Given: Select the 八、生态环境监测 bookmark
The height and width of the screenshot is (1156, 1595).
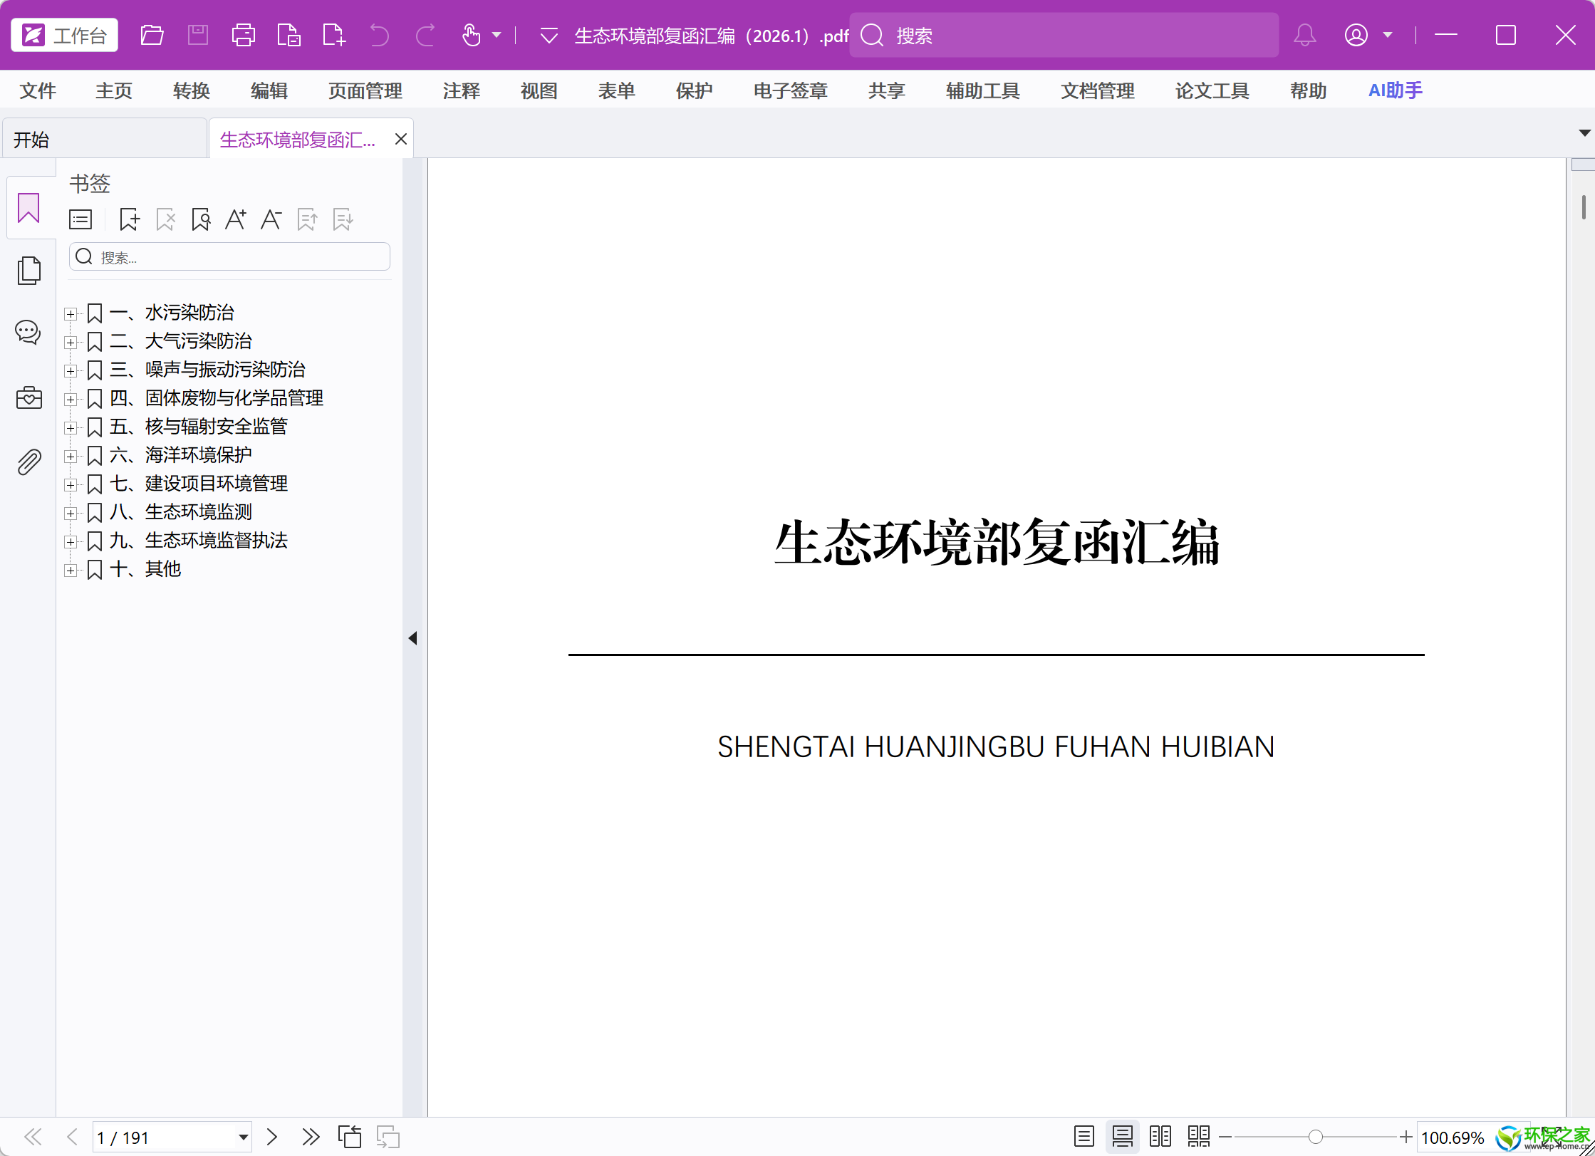Looking at the screenshot, I should tap(180, 512).
